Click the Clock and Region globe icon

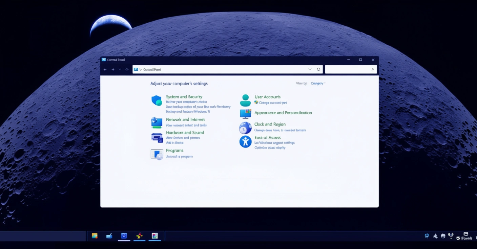(x=245, y=128)
